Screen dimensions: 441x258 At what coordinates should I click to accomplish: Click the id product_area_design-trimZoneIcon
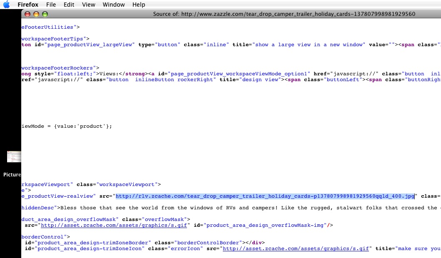coord(90,249)
